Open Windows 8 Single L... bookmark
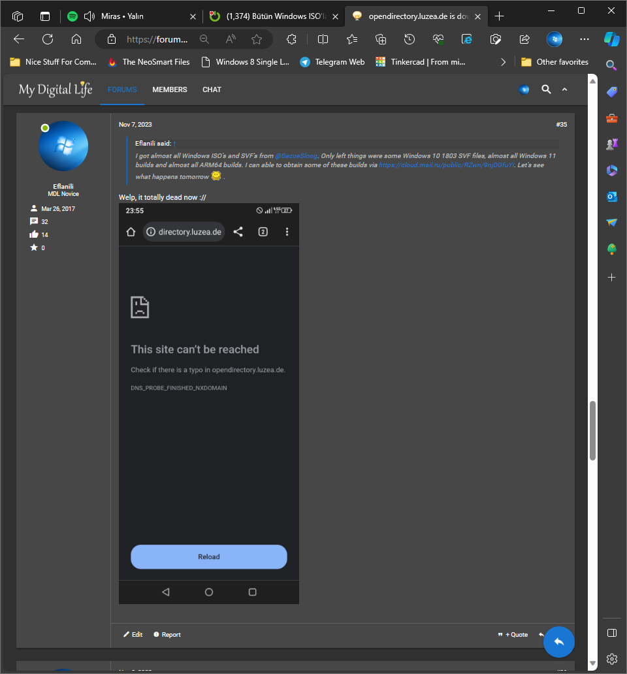627x674 pixels. click(x=246, y=62)
